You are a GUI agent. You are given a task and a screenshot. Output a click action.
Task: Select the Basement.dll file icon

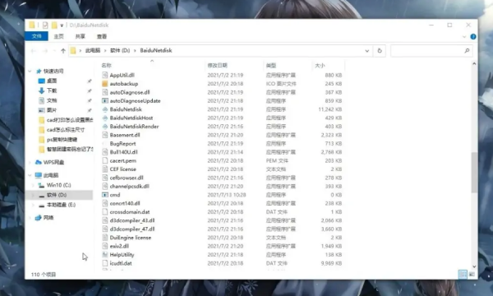pyautogui.click(x=104, y=135)
